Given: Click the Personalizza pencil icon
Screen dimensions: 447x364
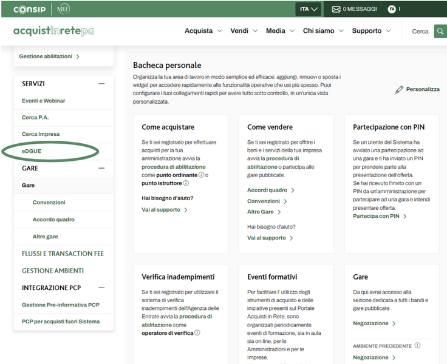Looking at the screenshot, I should point(399,90).
